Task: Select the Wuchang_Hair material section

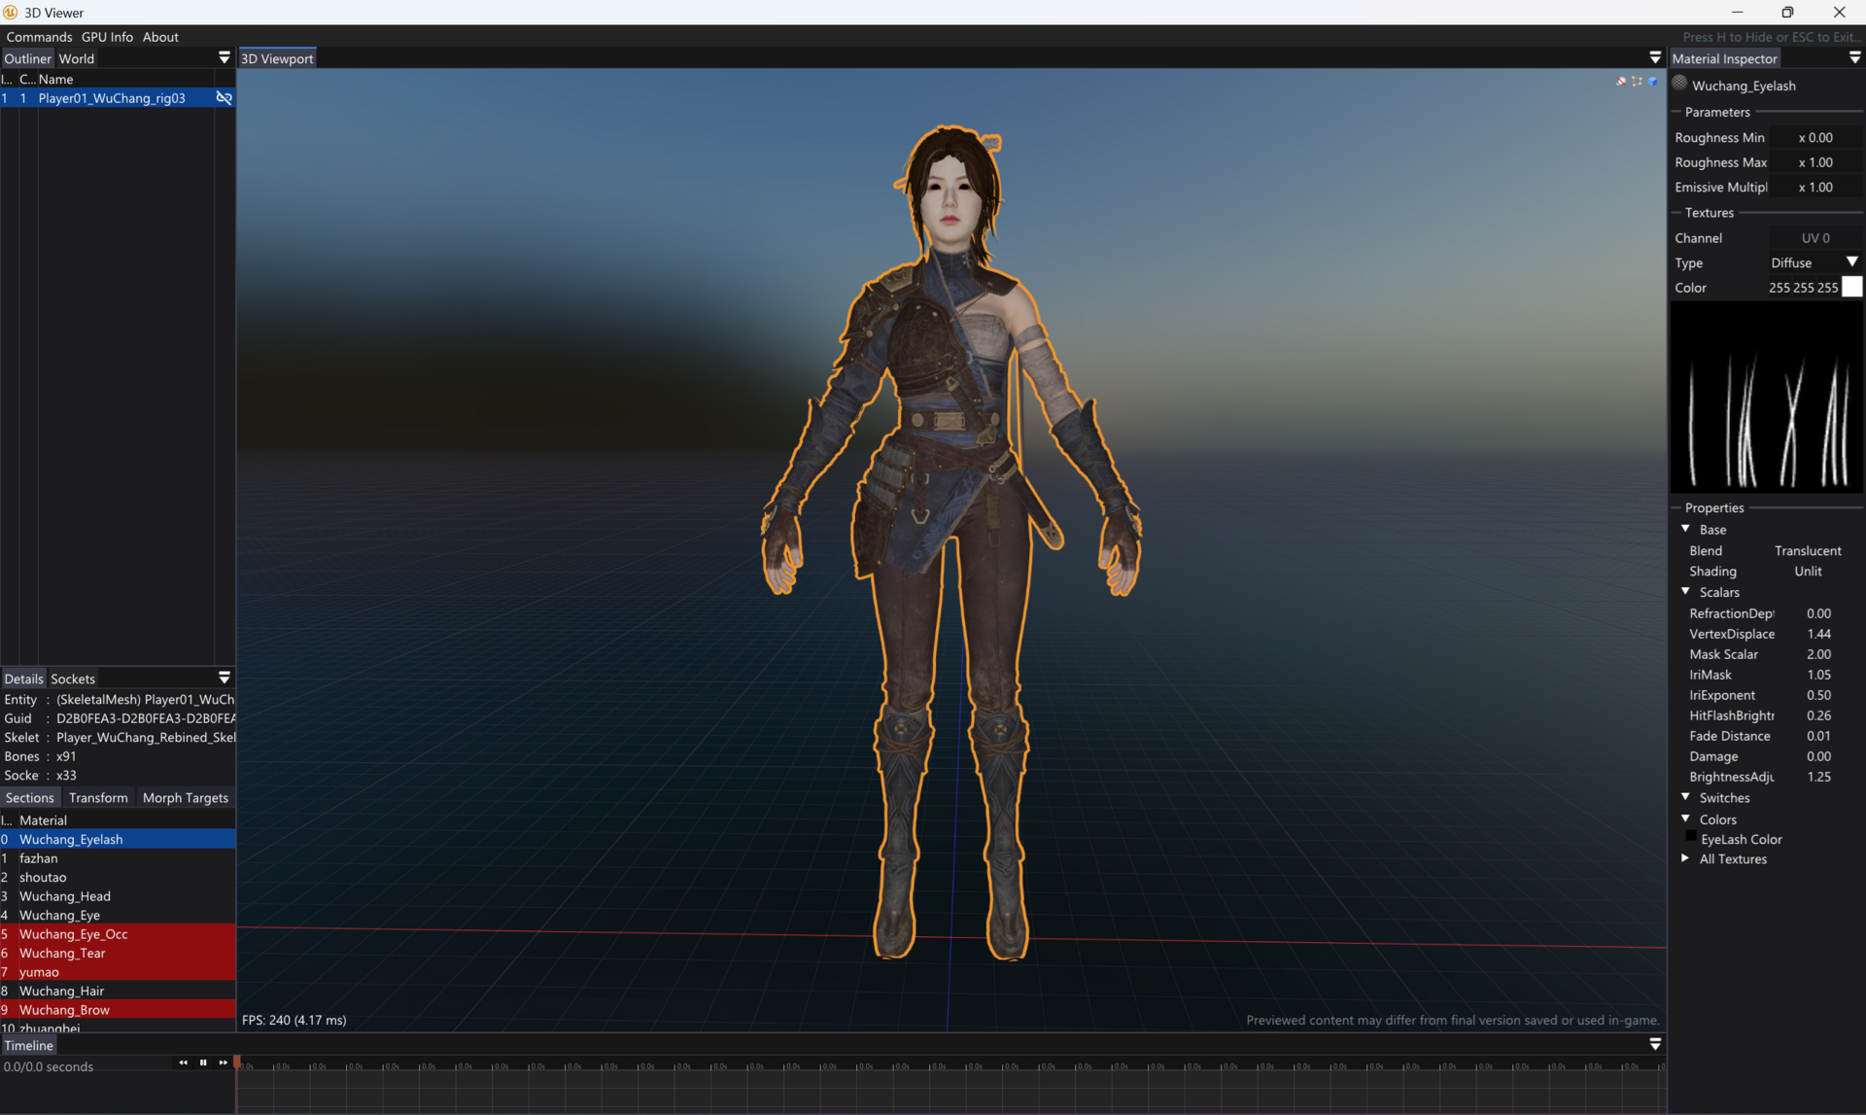Action: pyautogui.click(x=61, y=991)
